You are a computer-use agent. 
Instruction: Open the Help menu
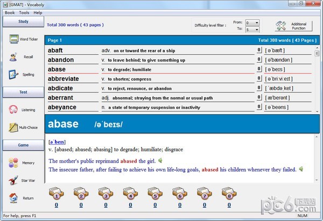coord(38,13)
